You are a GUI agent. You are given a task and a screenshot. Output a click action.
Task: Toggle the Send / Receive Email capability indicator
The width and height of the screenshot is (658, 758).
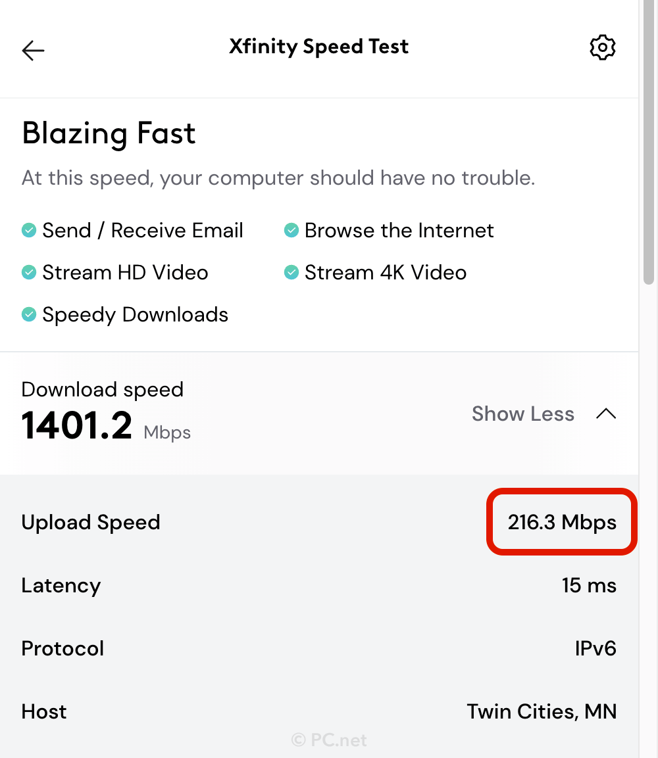point(28,230)
